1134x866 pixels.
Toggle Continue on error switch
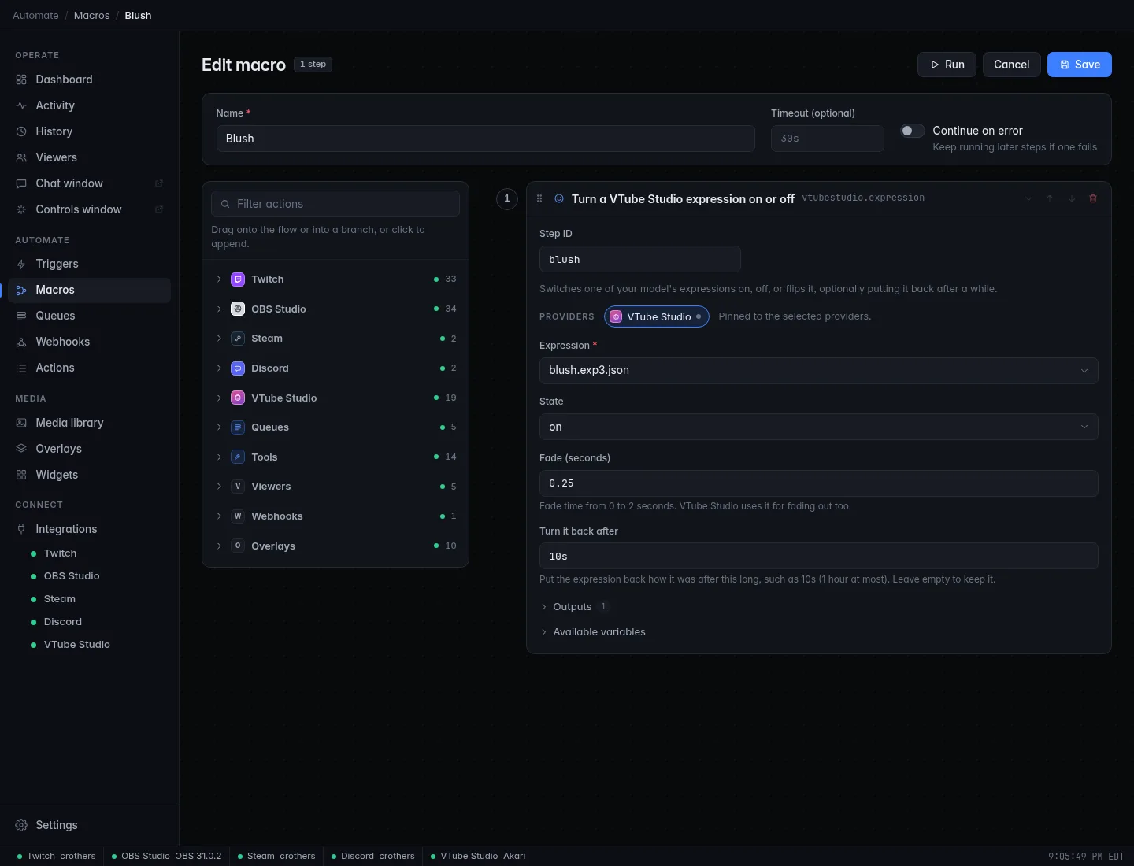(x=913, y=131)
